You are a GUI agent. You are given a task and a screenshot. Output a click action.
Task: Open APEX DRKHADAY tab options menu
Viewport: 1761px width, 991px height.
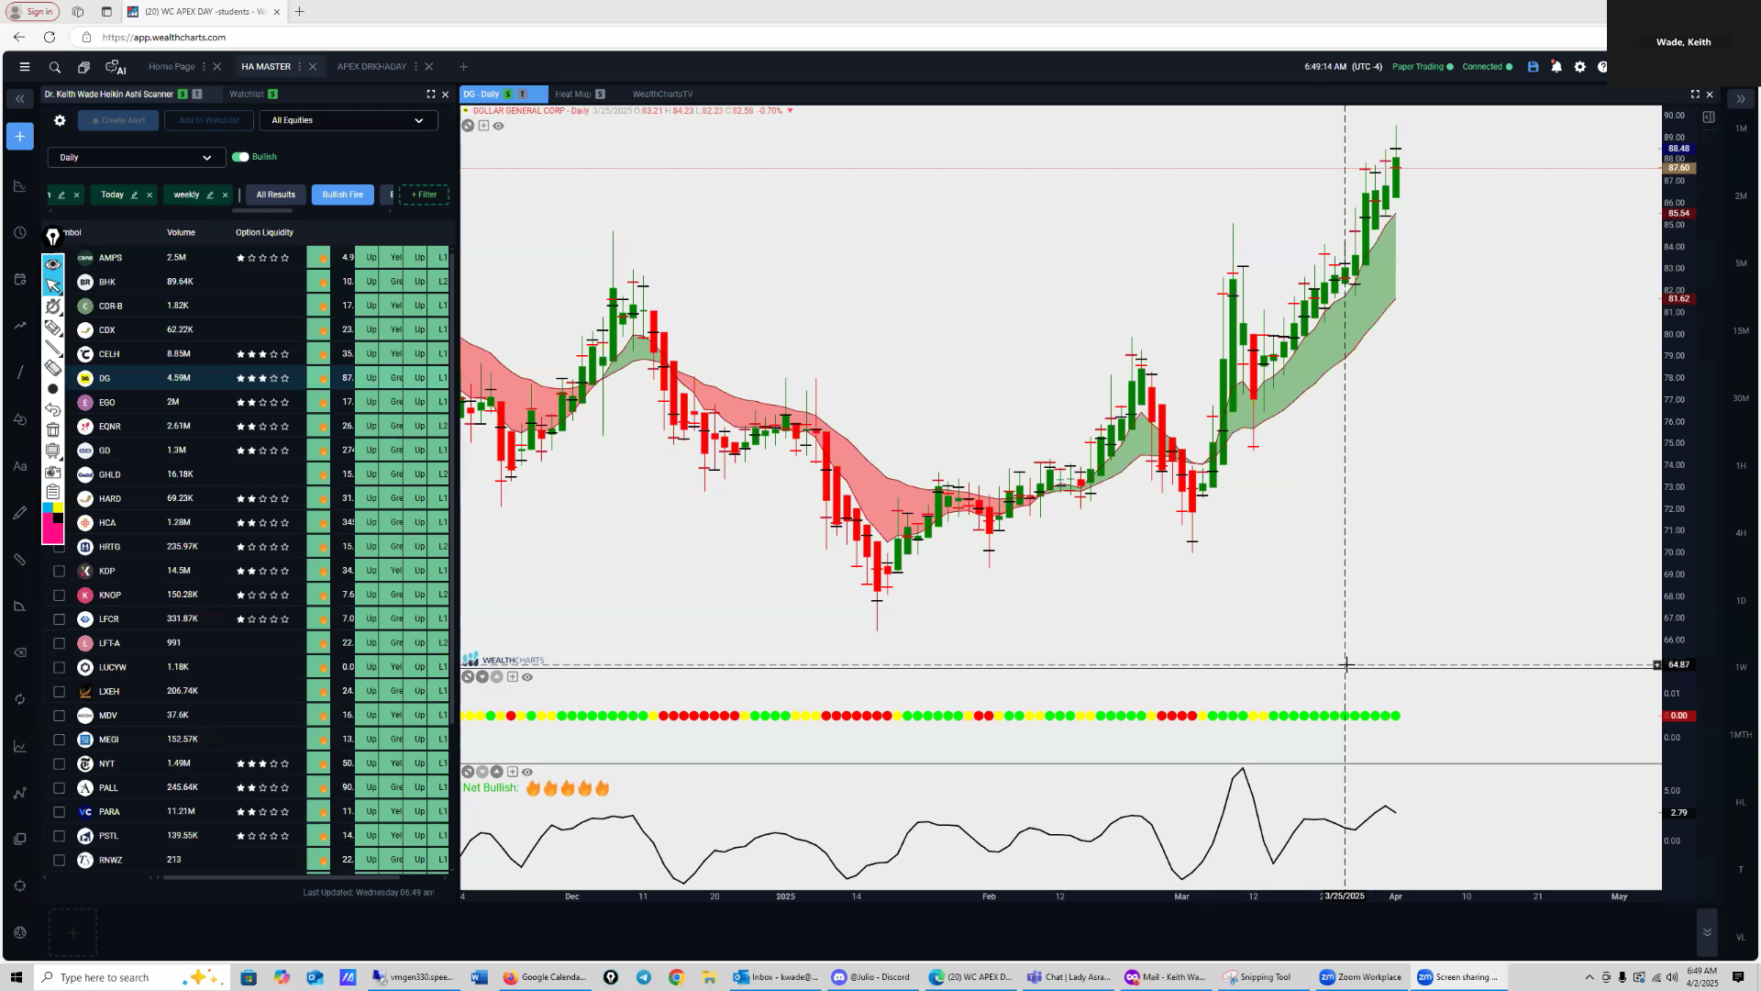tap(415, 67)
